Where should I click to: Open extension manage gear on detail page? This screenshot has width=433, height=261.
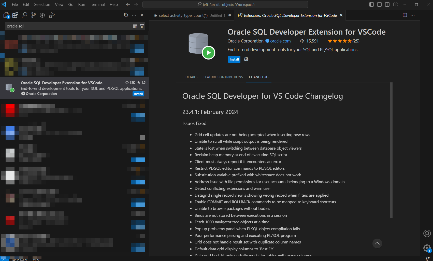point(246,59)
